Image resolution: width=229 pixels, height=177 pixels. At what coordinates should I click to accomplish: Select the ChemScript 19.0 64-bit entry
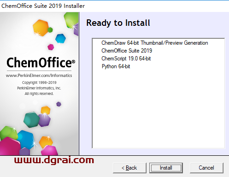126,59
